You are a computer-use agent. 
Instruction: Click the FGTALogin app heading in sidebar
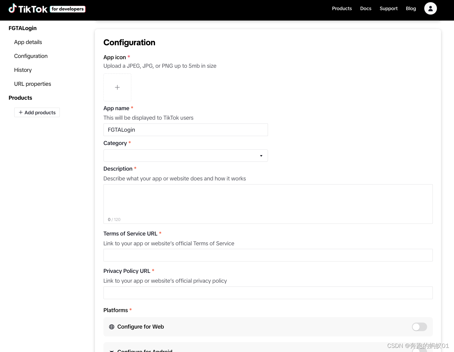(23, 28)
